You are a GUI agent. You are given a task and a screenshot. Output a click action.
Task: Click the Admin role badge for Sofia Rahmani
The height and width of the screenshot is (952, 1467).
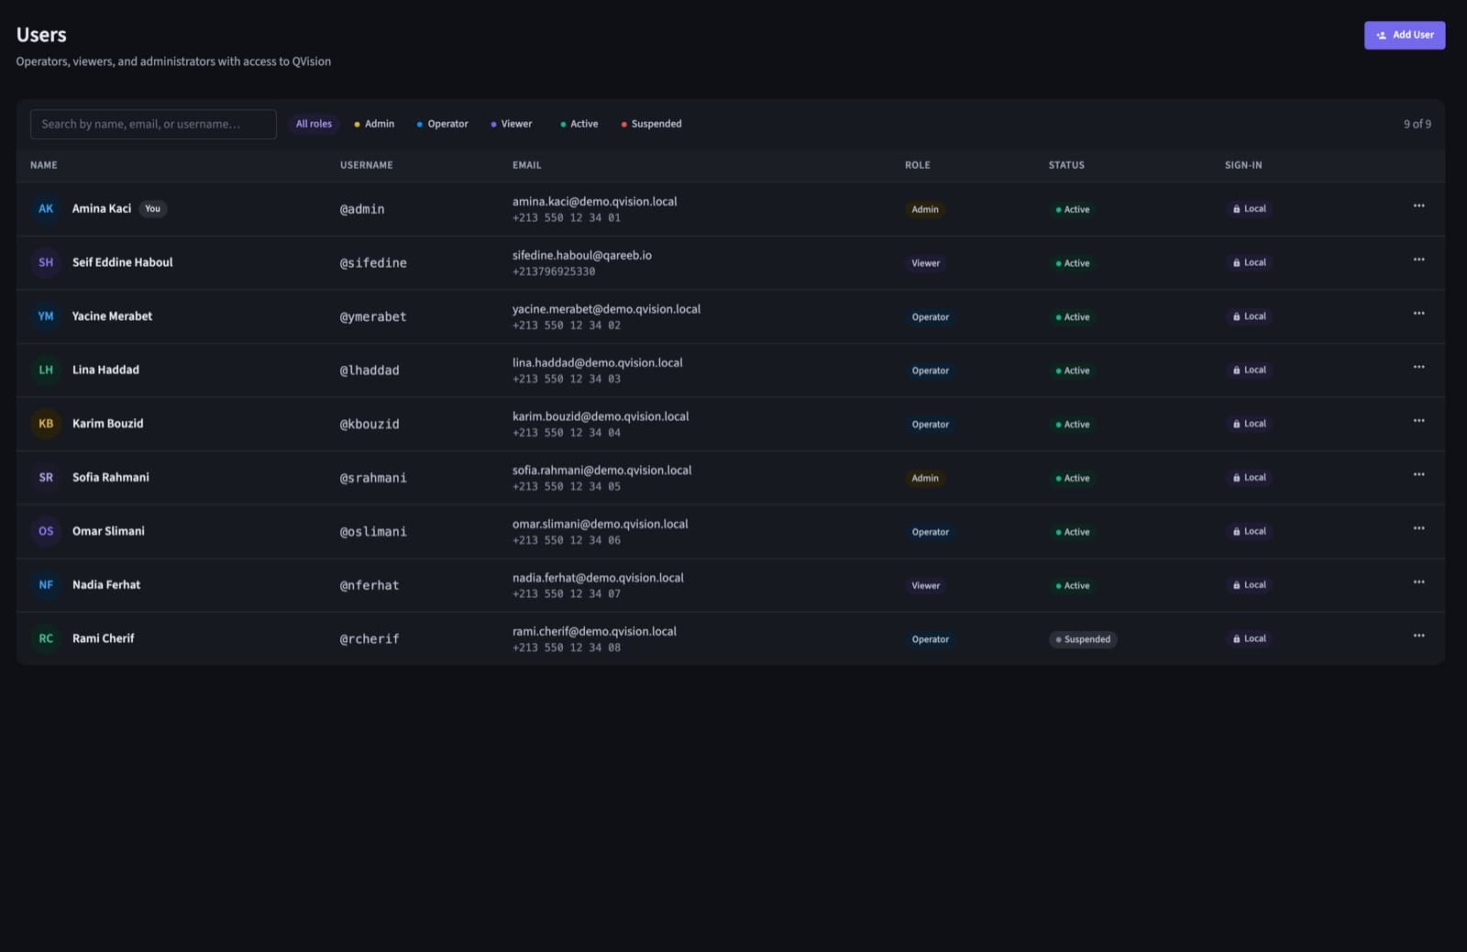click(925, 478)
